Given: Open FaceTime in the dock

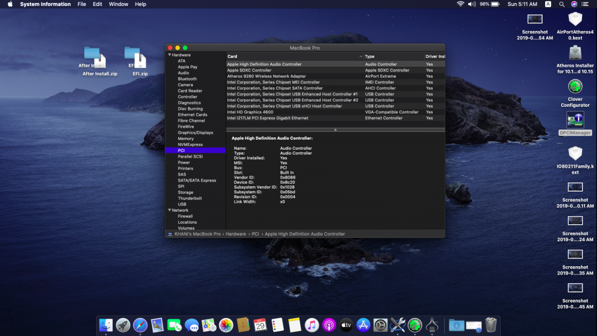Looking at the screenshot, I should [x=174, y=325].
